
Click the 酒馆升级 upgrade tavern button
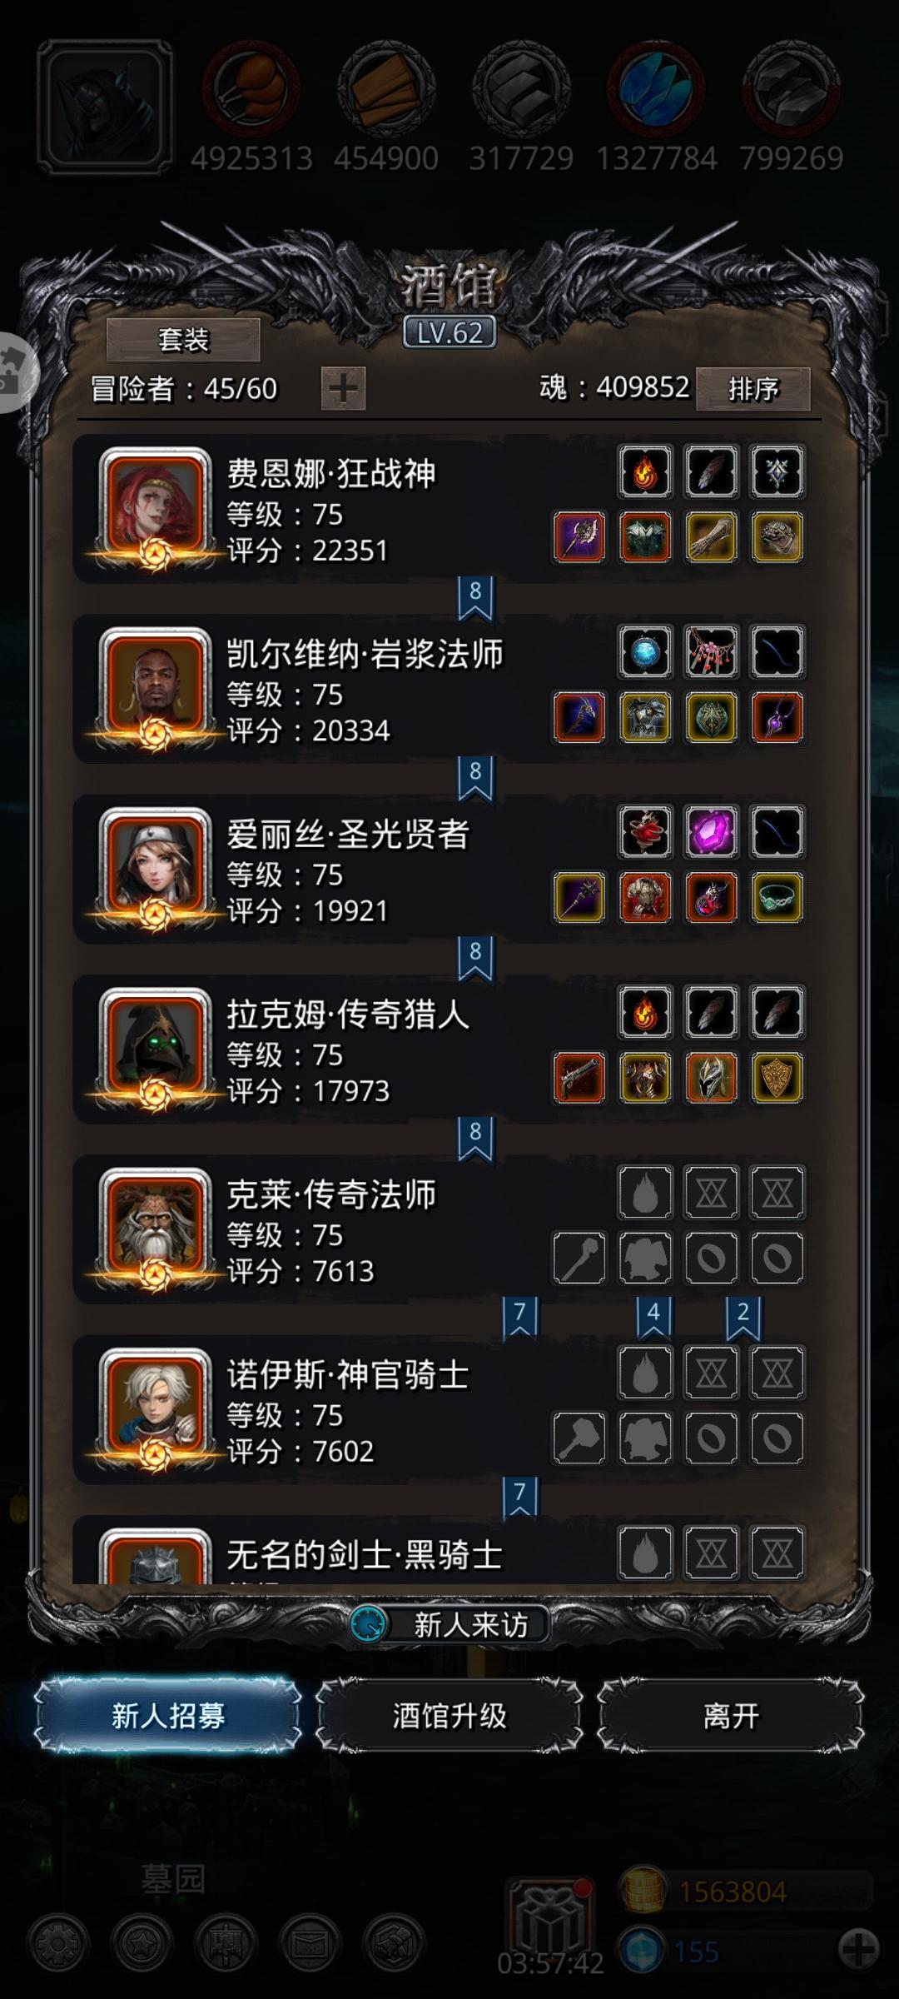[449, 1716]
